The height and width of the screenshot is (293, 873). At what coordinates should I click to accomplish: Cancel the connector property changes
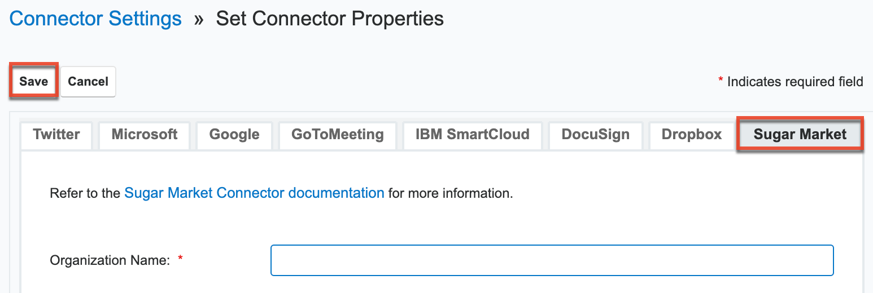tap(88, 81)
